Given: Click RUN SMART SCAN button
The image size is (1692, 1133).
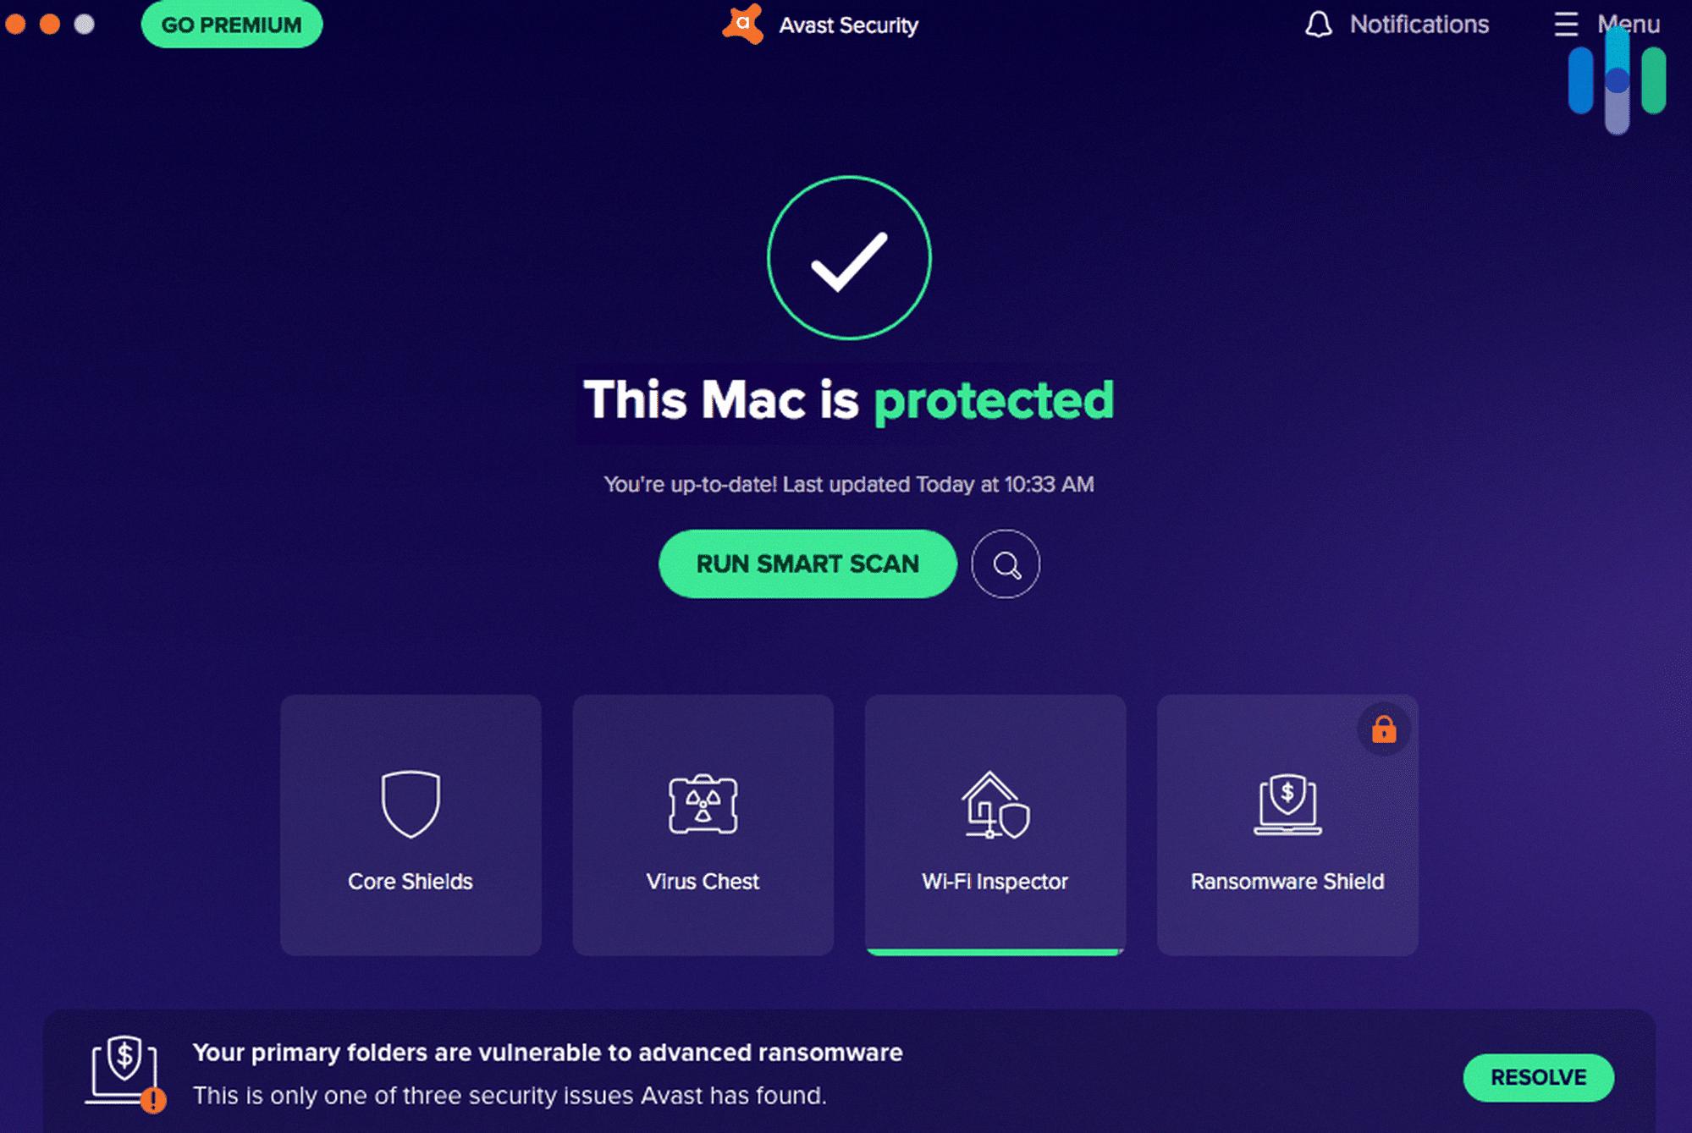Looking at the screenshot, I should 807,564.
